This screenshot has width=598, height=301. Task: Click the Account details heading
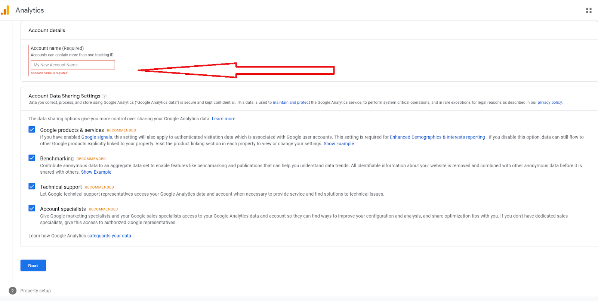click(47, 30)
